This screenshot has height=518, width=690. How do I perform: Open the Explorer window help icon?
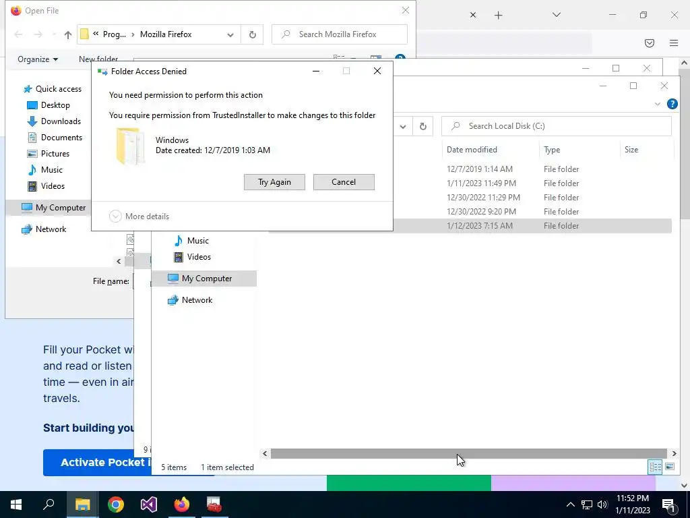coord(672,104)
